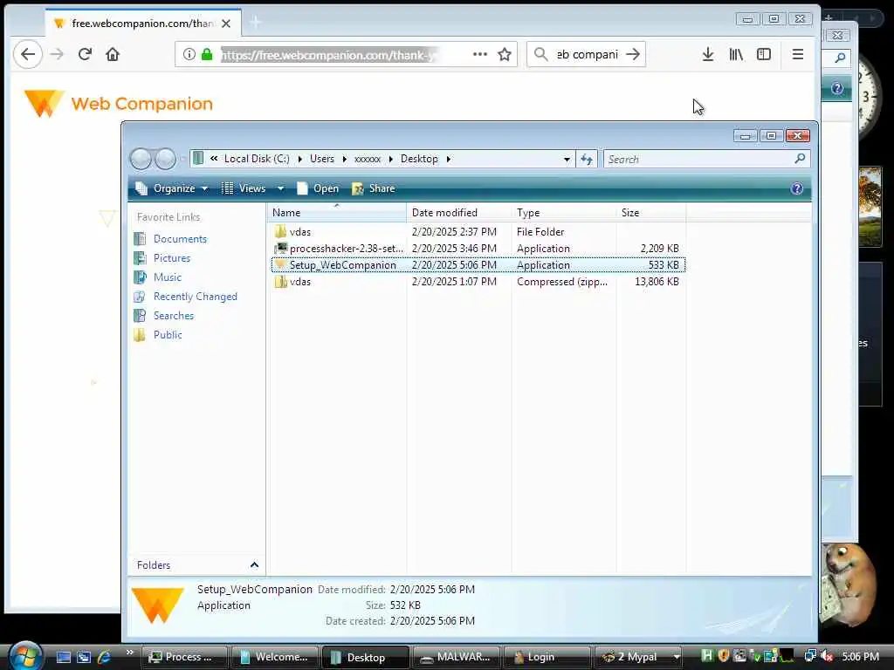
Task: Sort by Date modified column
Action: (x=459, y=213)
